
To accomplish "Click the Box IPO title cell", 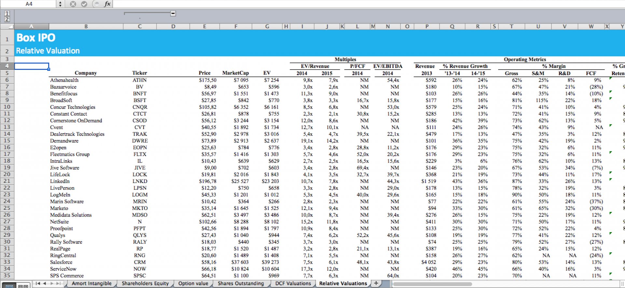I will coord(36,38).
